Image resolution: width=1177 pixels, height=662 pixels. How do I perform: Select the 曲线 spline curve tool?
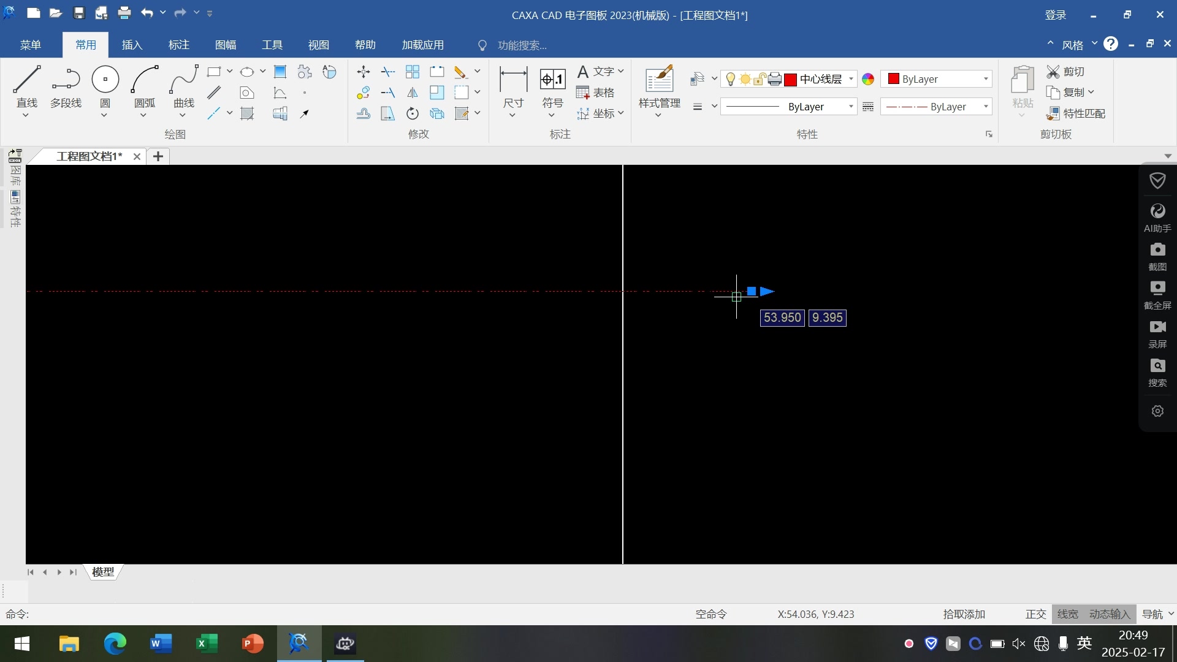point(184,86)
